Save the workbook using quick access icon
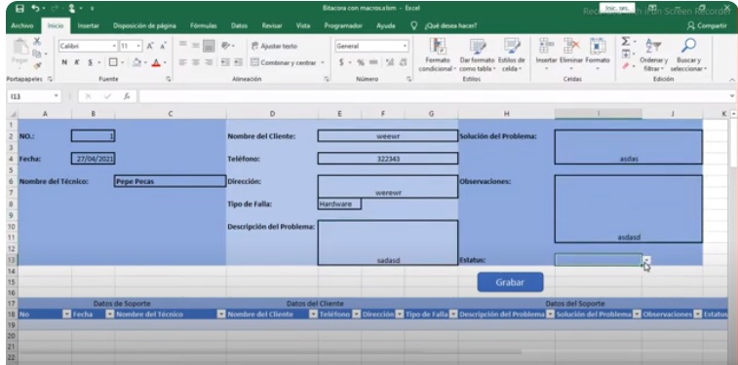This screenshot has height=365, width=738. [19, 9]
